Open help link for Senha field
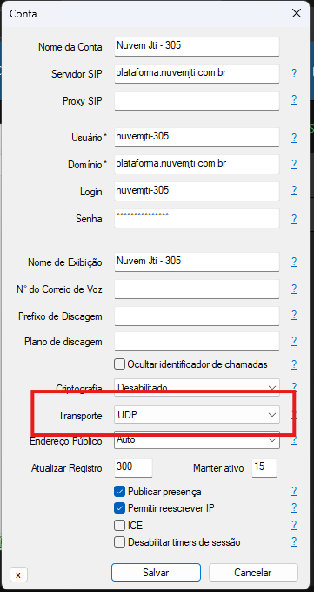The height and width of the screenshot is (592, 314). click(294, 219)
